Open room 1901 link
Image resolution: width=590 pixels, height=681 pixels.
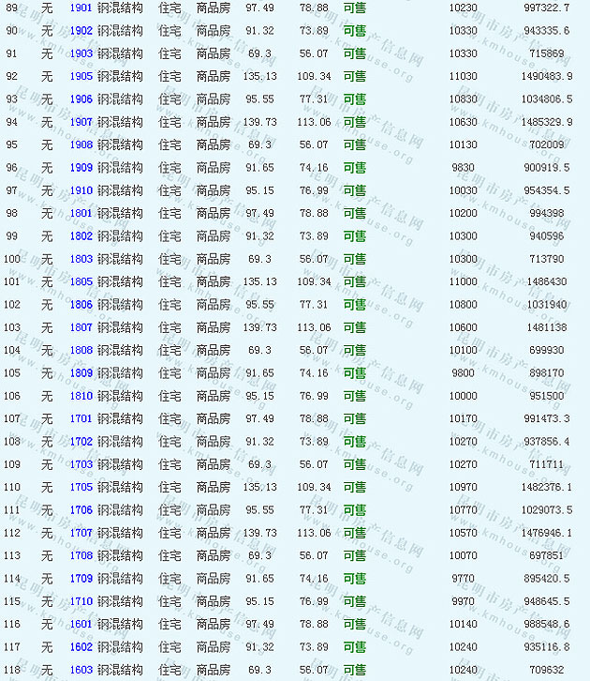(81, 8)
